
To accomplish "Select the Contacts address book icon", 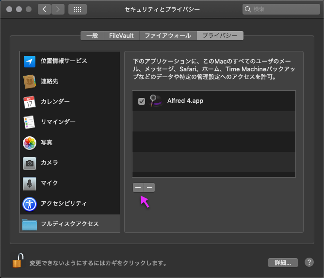I will [x=30, y=82].
